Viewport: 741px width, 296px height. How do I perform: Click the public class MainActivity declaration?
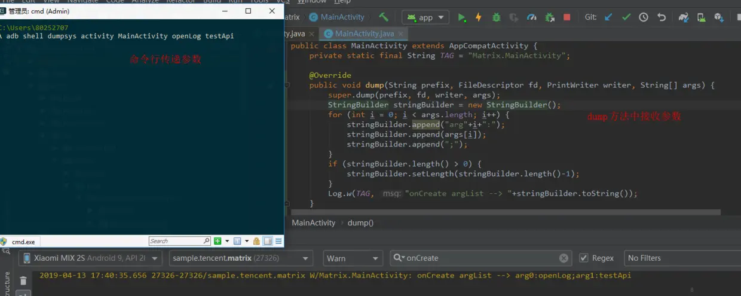pyautogui.click(x=414, y=45)
